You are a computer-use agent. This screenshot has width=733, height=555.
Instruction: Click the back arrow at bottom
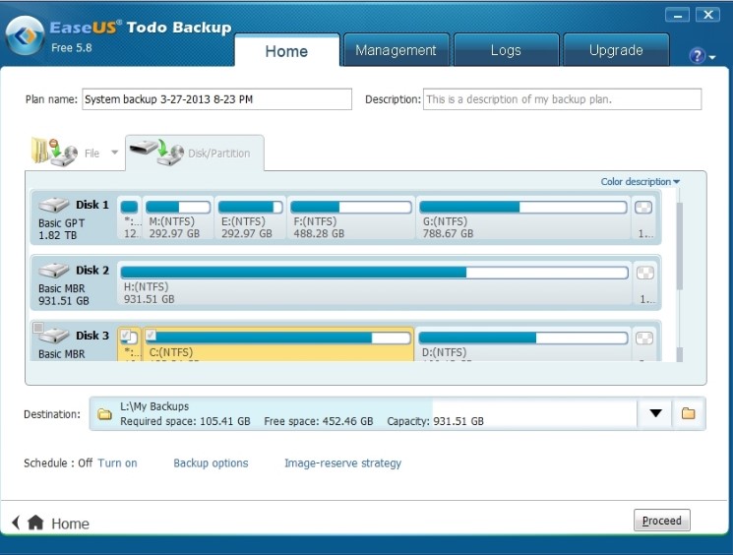[16, 523]
